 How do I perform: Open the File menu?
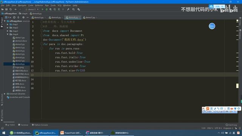(3, 5)
